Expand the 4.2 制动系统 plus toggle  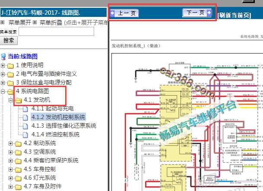tap(10, 143)
